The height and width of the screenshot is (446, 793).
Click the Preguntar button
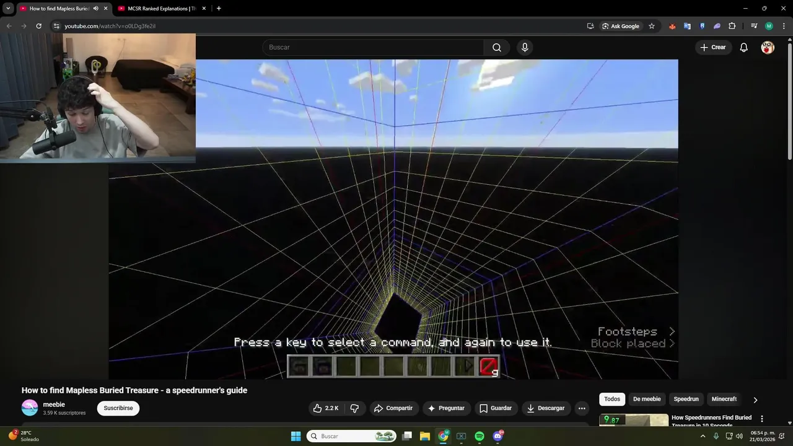click(446, 408)
